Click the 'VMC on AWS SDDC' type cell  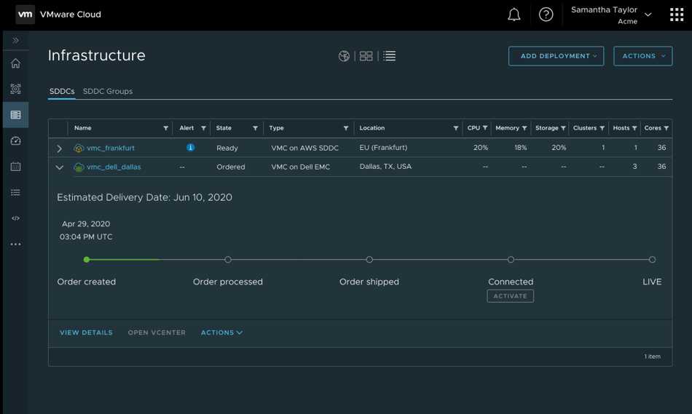(x=304, y=148)
